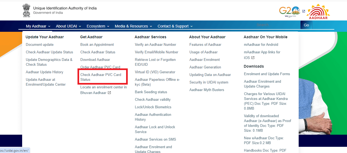Open Updating Data on Aadhaar
The width and height of the screenshot is (347, 153).
click(x=210, y=75)
